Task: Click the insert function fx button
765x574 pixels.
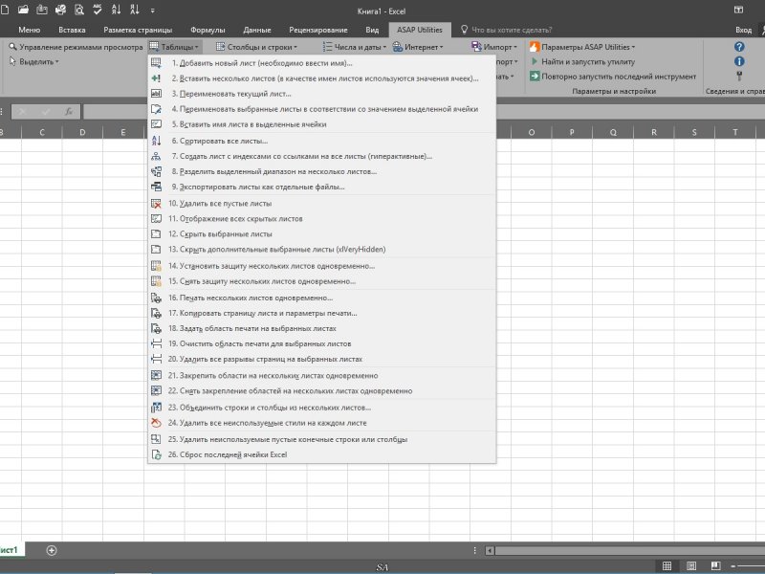Action: (69, 112)
